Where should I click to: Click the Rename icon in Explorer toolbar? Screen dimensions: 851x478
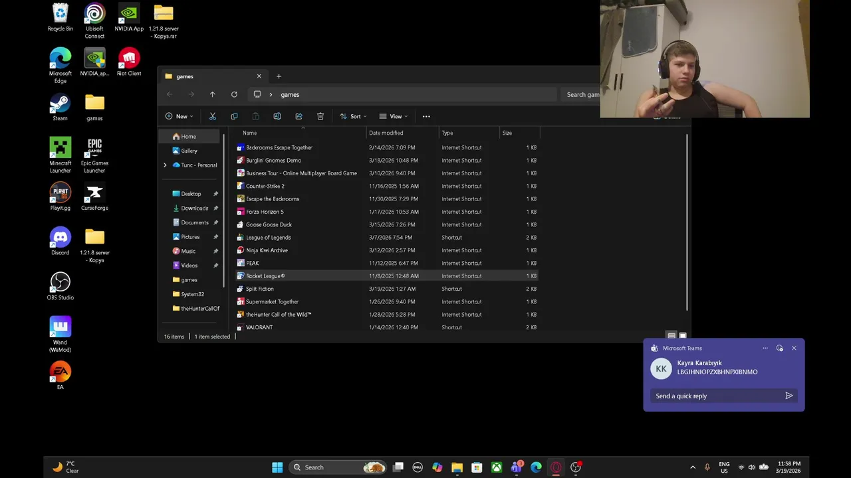tap(277, 116)
